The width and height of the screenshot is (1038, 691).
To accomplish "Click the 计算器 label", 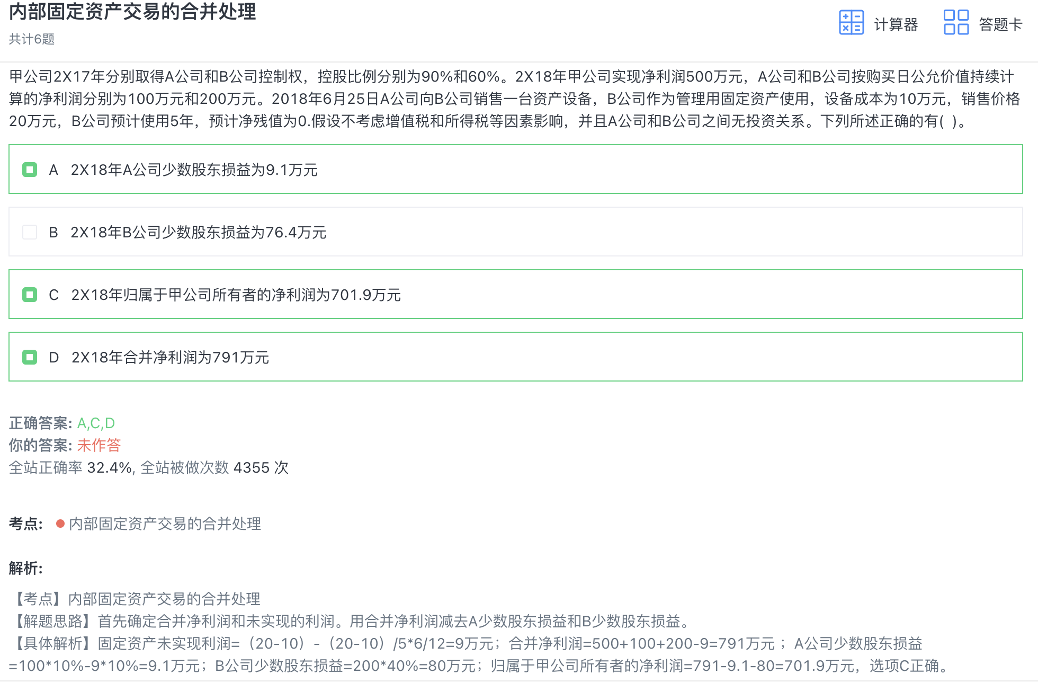I will point(896,24).
